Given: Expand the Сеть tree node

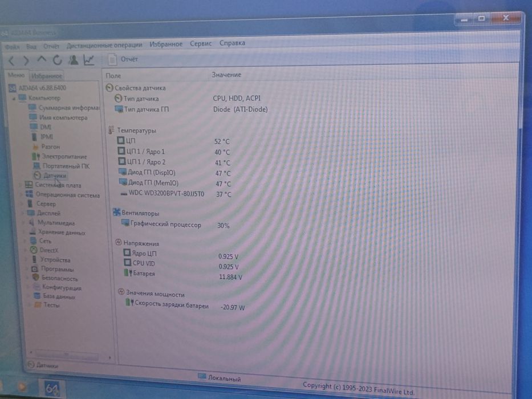Looking at the screenshot, I should (x=26, y=241).
